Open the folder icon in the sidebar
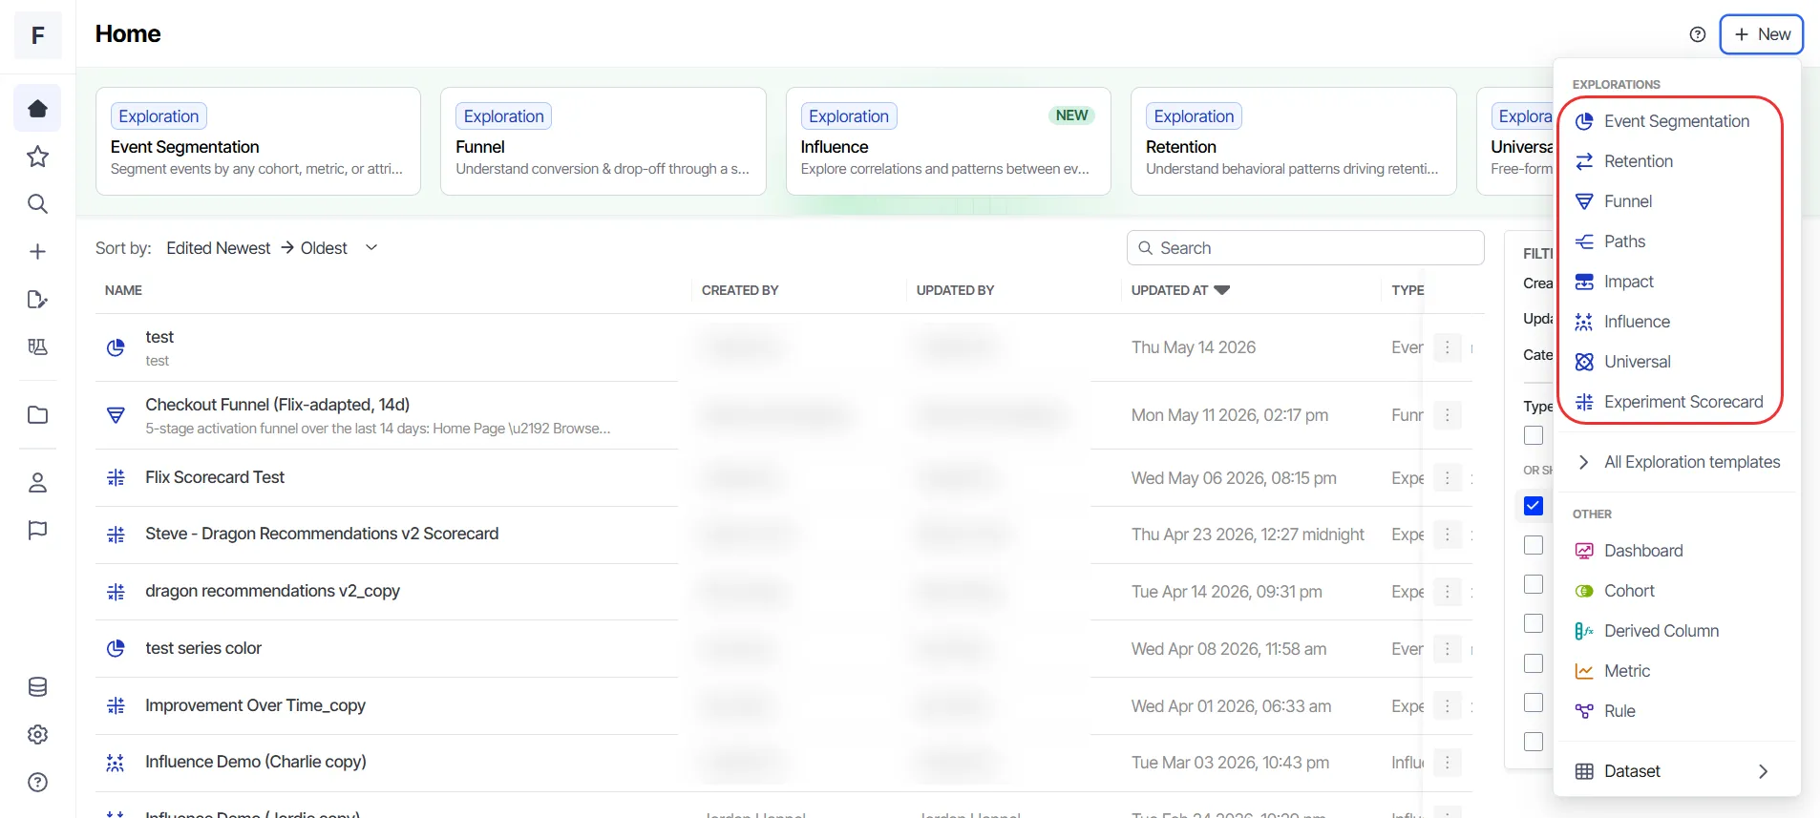This screenshot has width=1820, height=818. [37, 415]
